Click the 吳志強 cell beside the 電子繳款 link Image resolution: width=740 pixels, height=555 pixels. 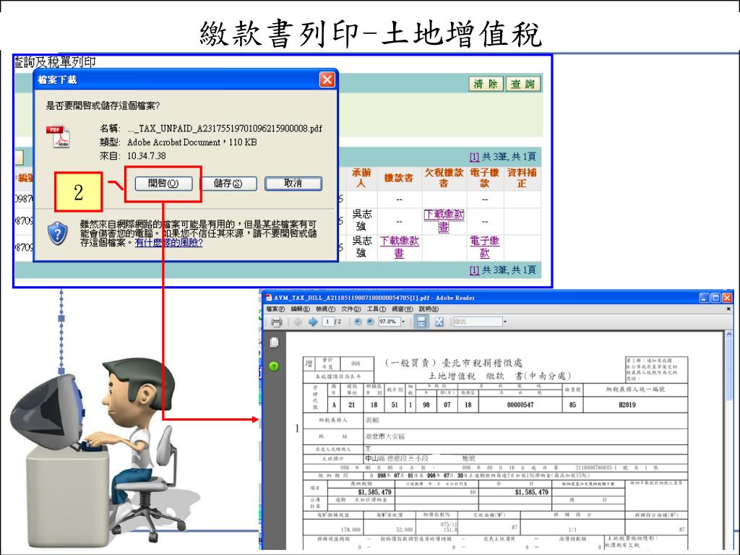361,247
